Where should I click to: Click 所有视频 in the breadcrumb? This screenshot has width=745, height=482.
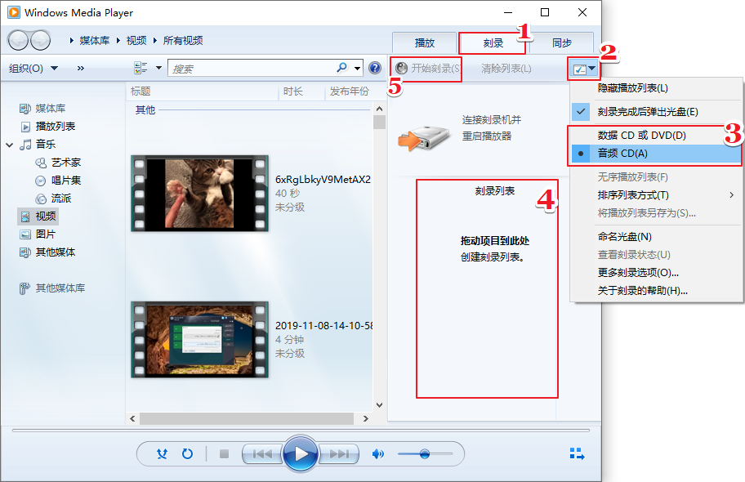183,41
